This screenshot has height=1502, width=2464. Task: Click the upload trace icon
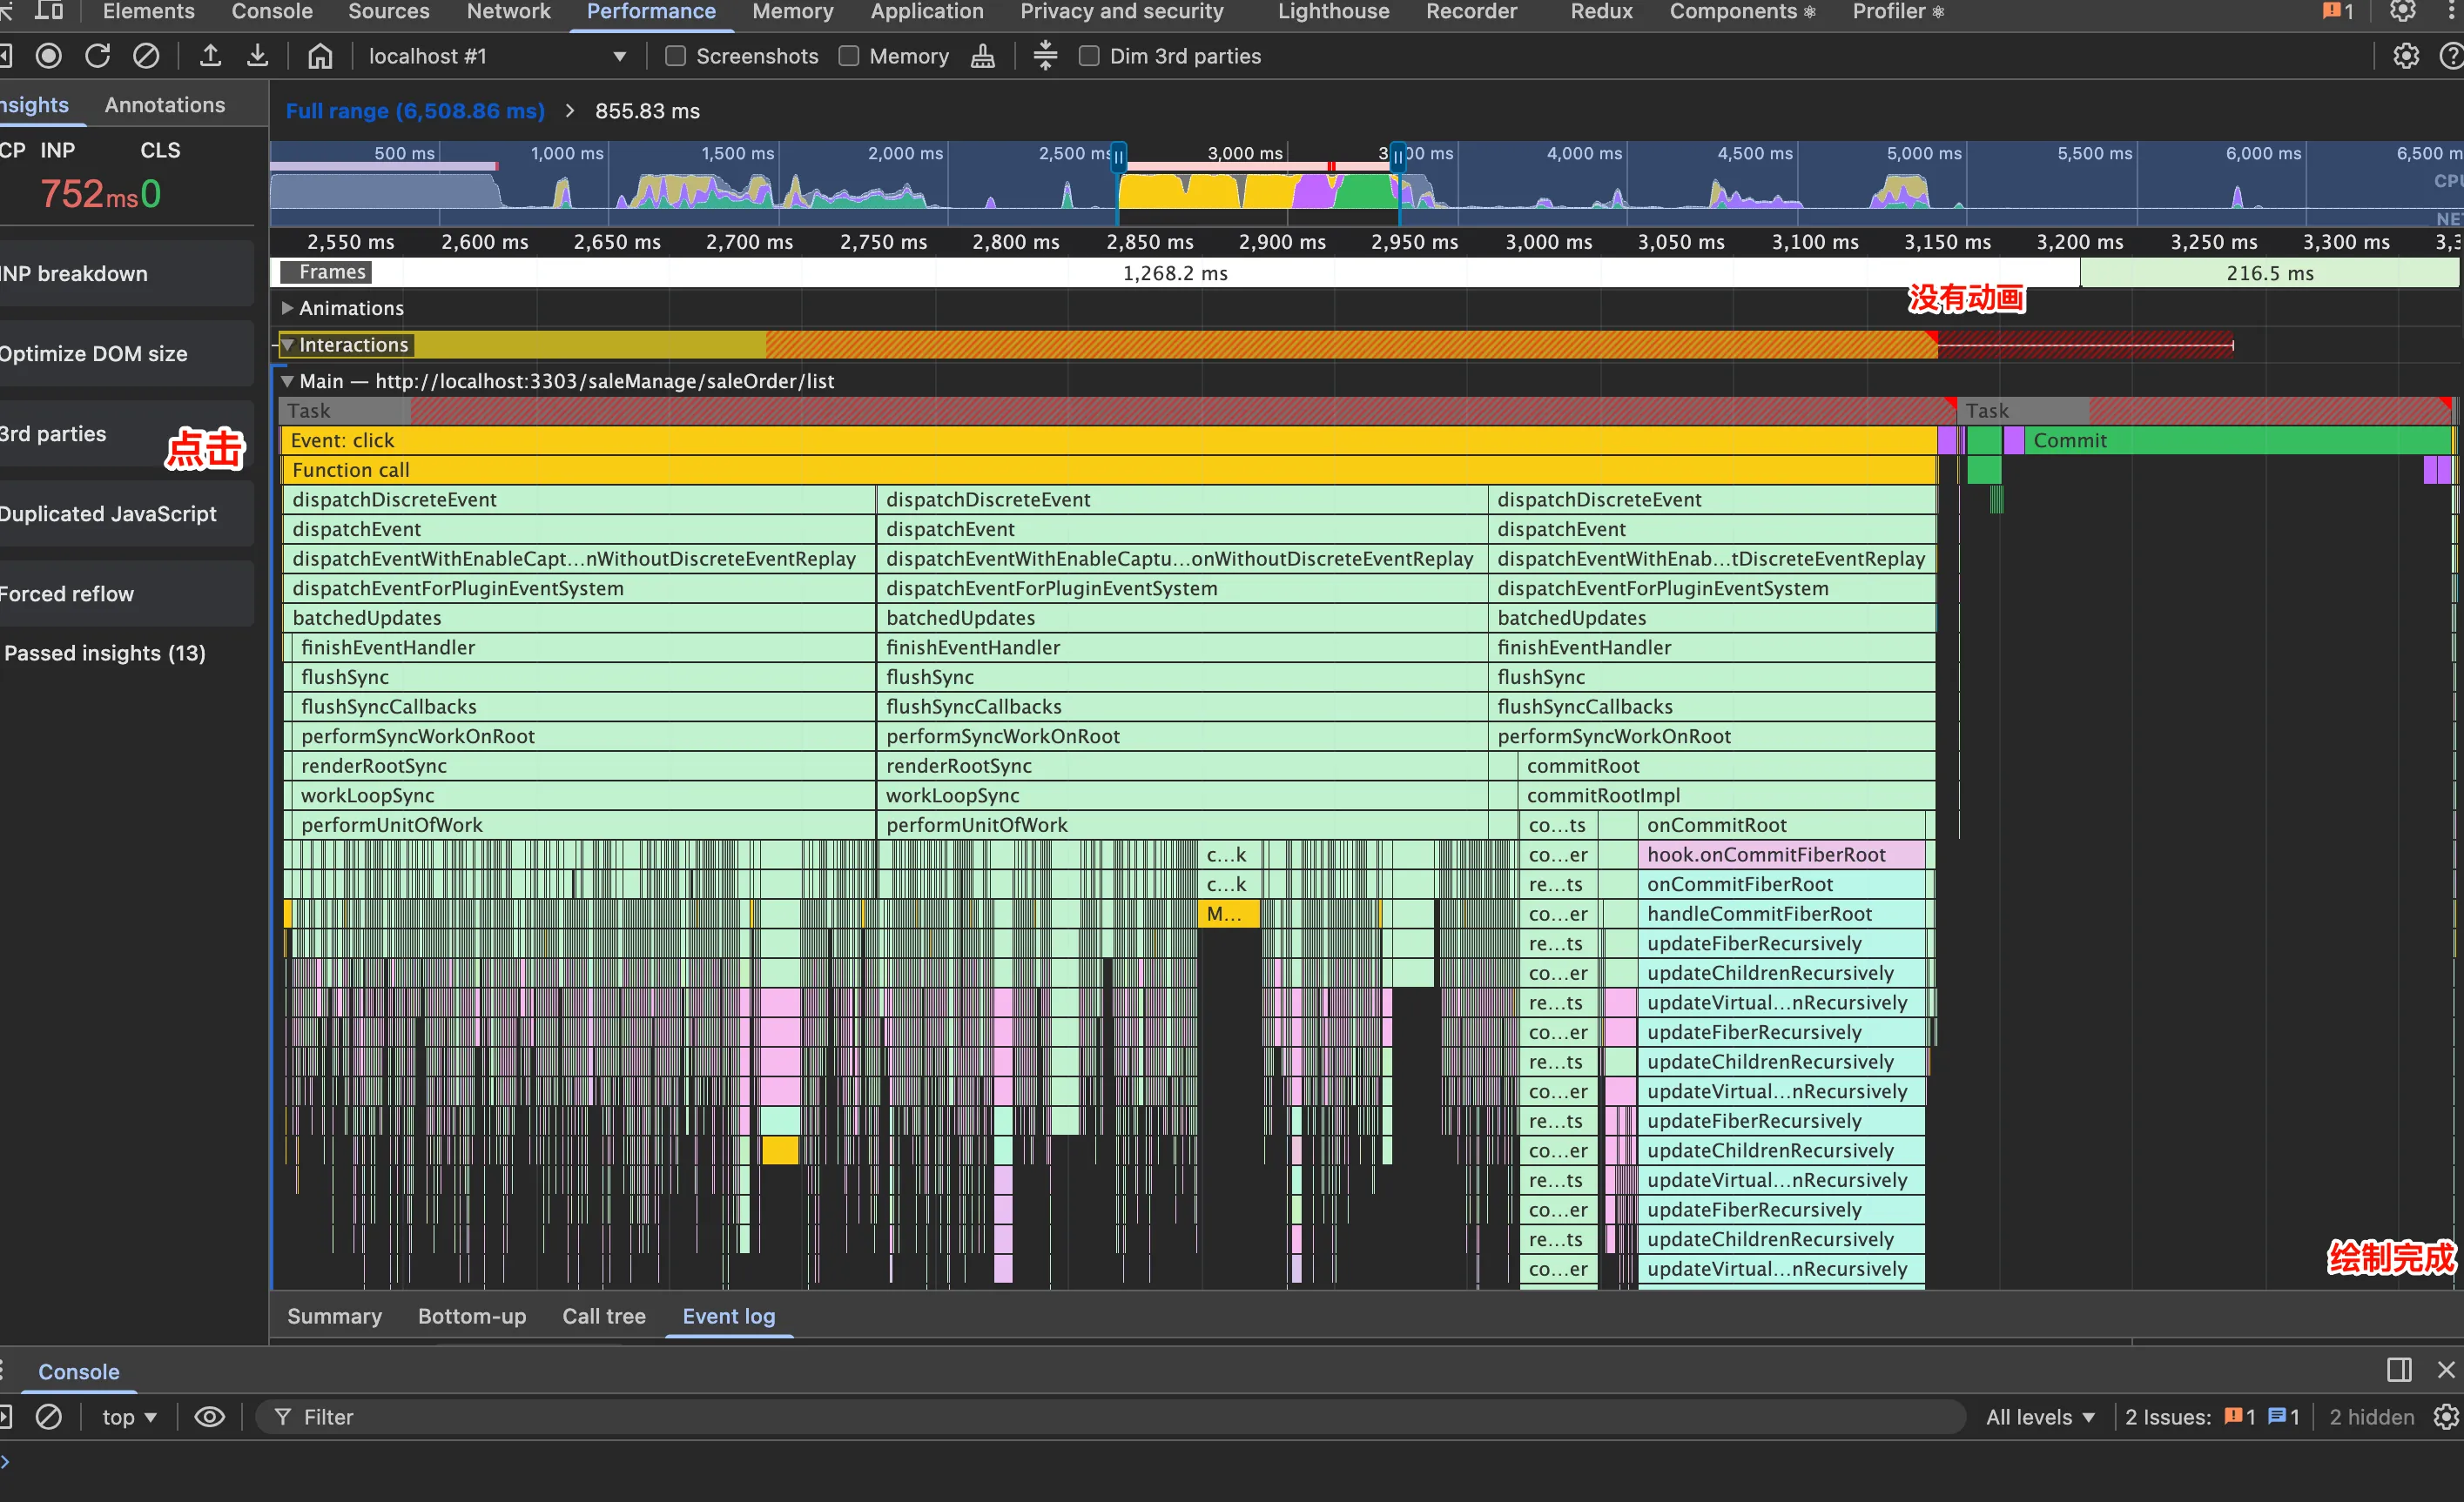coord(210,56)
